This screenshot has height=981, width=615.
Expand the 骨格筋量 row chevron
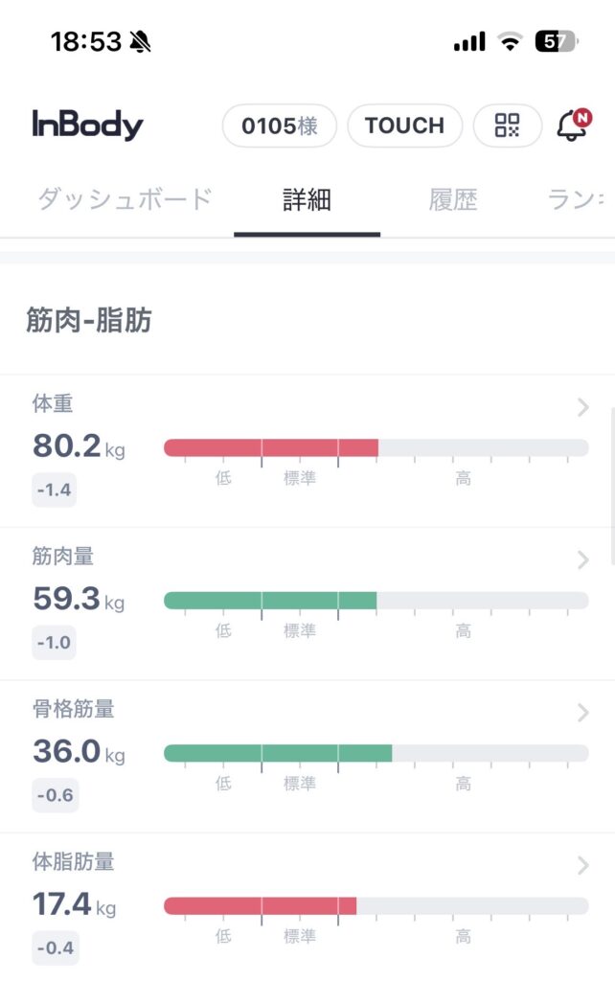click(583, 713)
